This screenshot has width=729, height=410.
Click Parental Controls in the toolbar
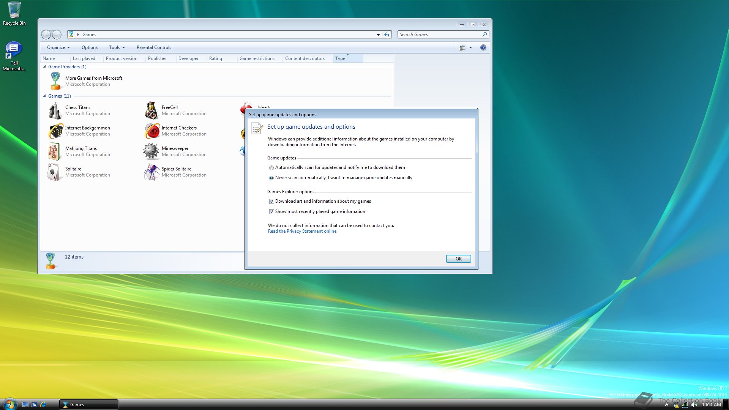pos(154,47)
